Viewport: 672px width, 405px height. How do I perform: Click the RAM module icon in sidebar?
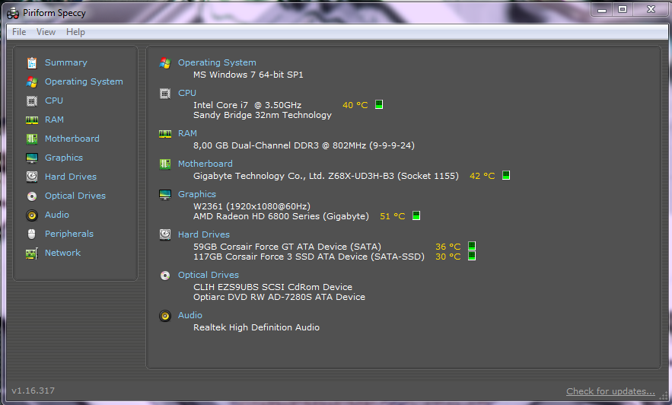tap(32, 120)
